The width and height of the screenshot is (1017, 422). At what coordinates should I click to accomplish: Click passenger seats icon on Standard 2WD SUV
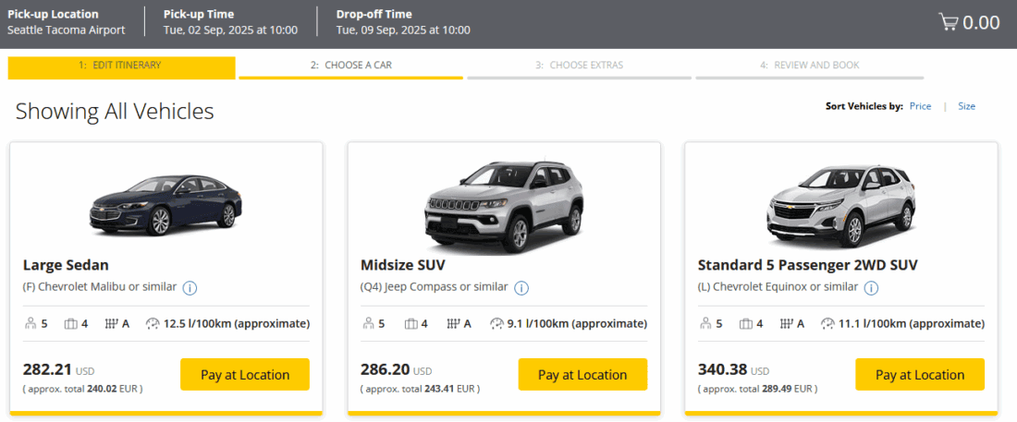pos(705,323)
